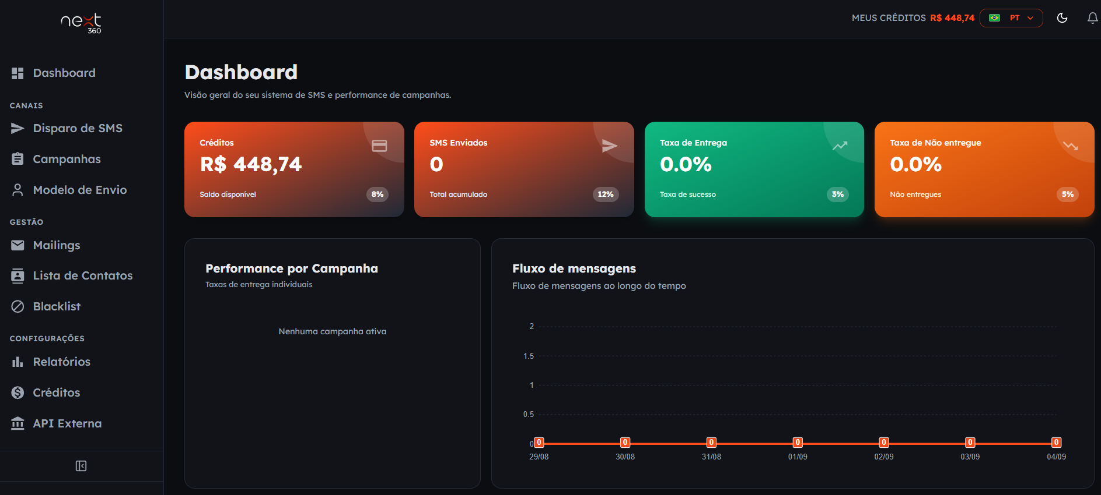1101x495 pixels.
Task: Click the credit card icon on Créditos card
Action: tap(379, 146)
